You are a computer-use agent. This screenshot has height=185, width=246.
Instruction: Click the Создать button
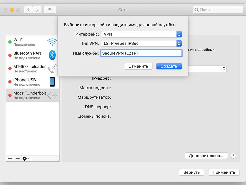tap(169, 66)
